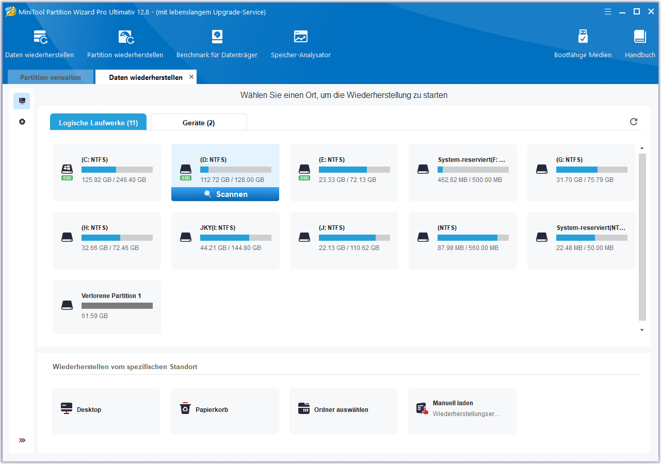661x464 pixels.
Task: Click the "61.59 GB" size text
Action: (x=94, y=316)
